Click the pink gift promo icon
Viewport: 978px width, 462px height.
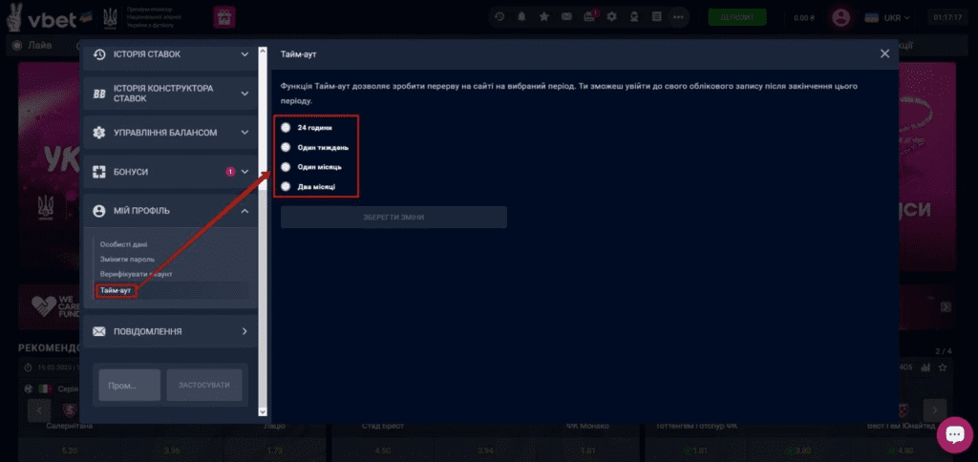tap(224, 17)
